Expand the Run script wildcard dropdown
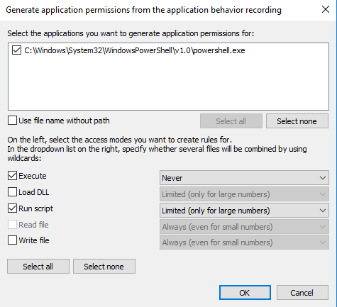This screenshot has height=307, width=337. pos(244,211)
